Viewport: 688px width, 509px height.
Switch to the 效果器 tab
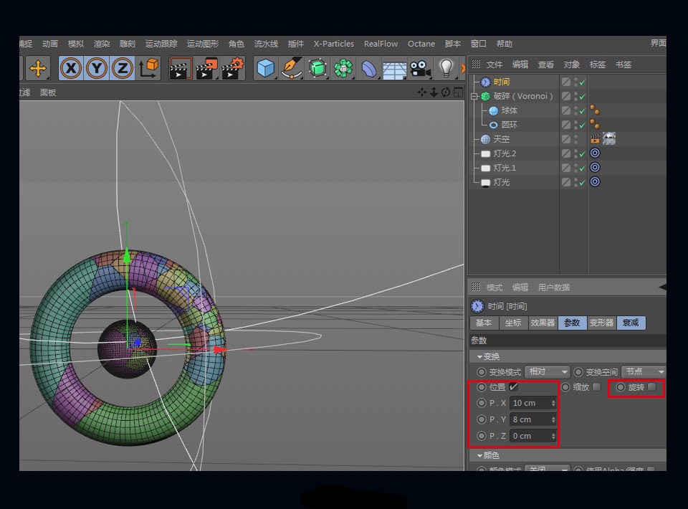[542, 323]
